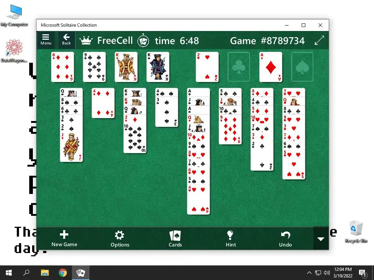Select the empty clubs foundation slot

click(239, 67)
